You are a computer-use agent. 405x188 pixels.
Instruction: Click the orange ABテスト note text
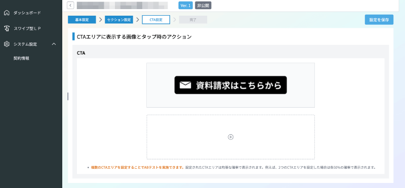pos(137,167)
